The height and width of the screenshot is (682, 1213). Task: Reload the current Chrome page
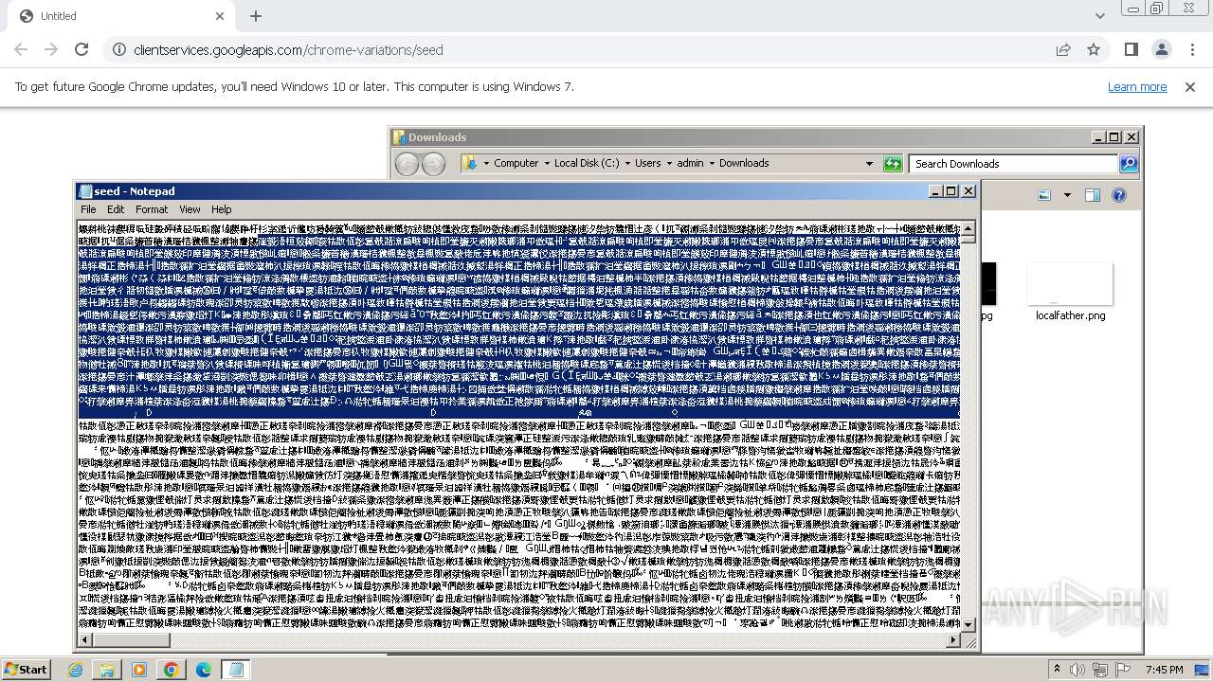tap(81, 49)
